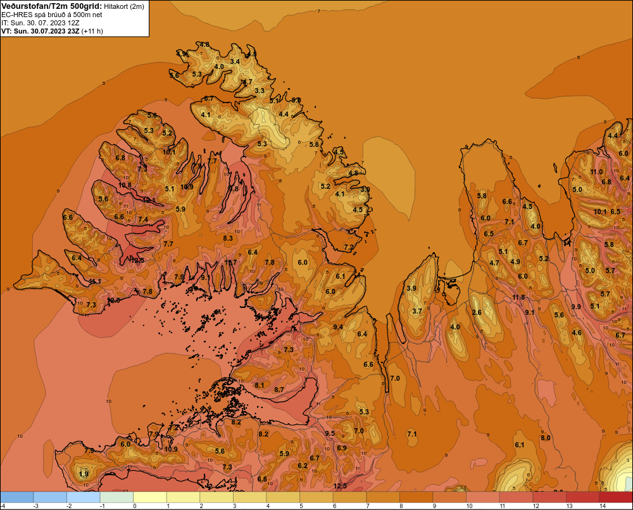Click the valid time 'VT: Sun. 30.07.2023 23Z'
This screenshot has height=510, width=633.
pos(41,31)
